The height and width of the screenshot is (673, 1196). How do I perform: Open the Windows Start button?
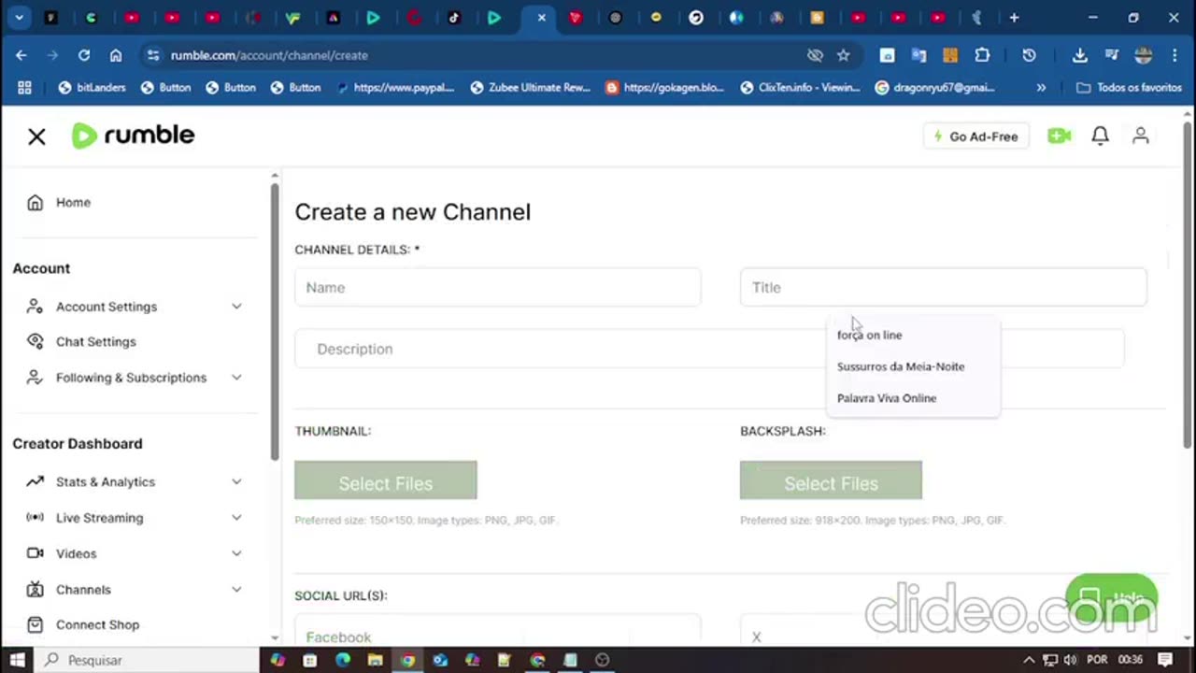click(x=17, y=660)
